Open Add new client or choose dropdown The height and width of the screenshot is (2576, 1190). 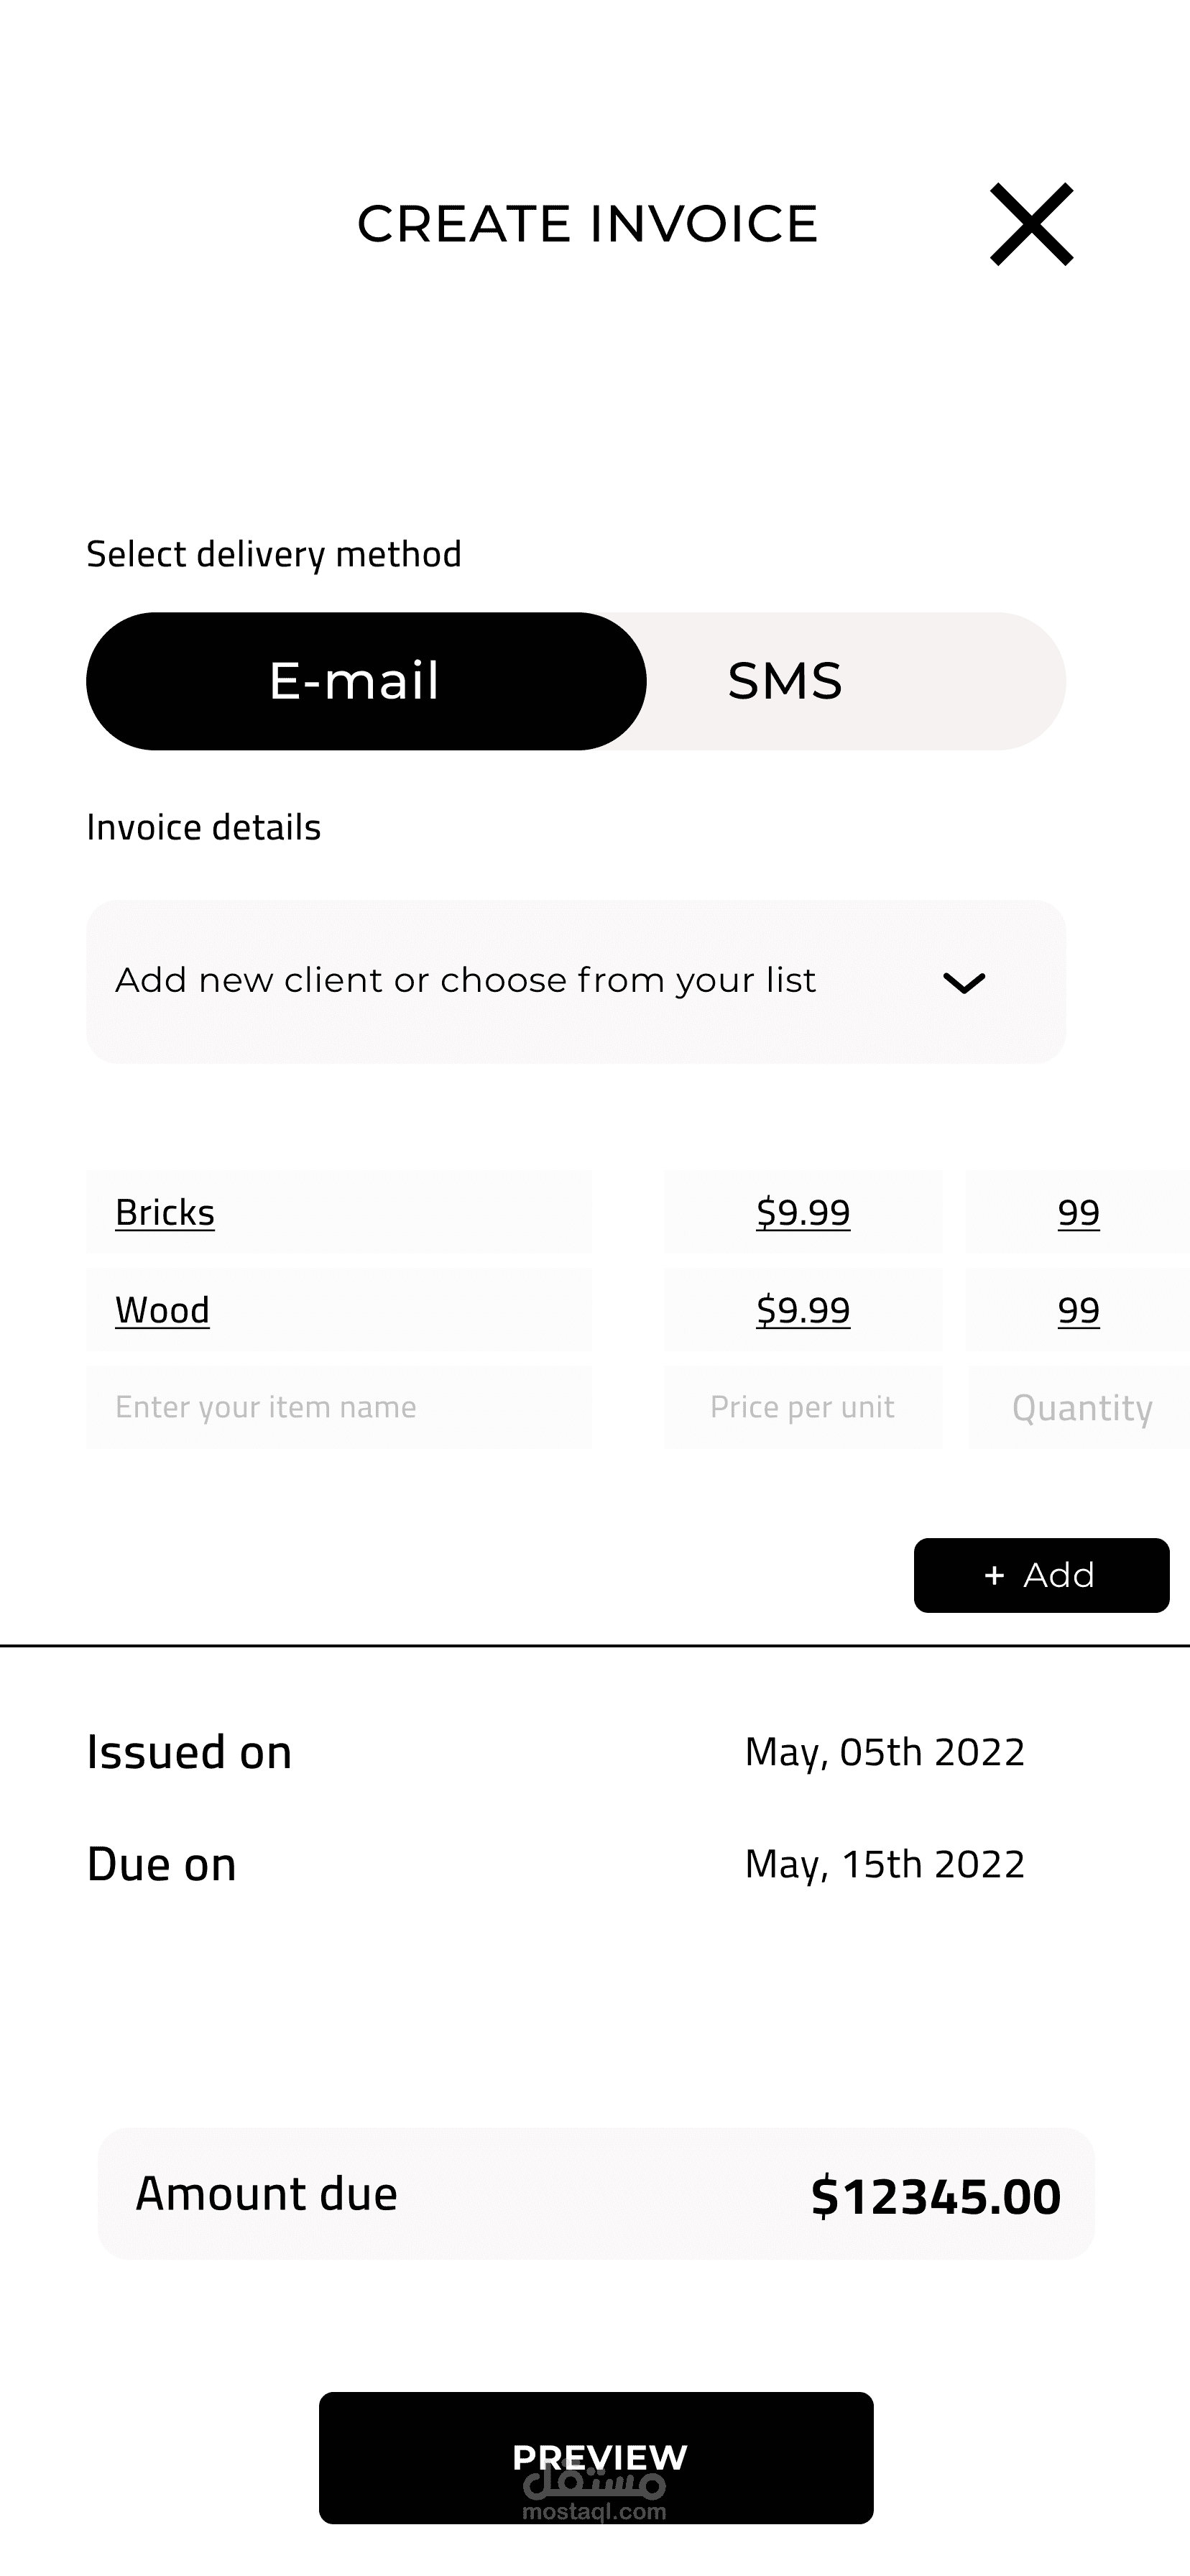576,982
